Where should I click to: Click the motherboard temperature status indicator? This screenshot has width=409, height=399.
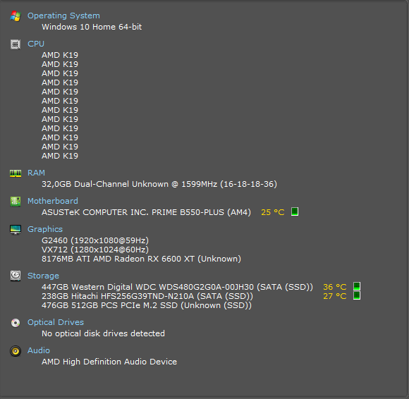coord(295,211)
